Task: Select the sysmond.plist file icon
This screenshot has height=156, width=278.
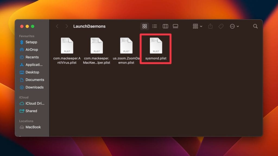Action: pos(156,45)
